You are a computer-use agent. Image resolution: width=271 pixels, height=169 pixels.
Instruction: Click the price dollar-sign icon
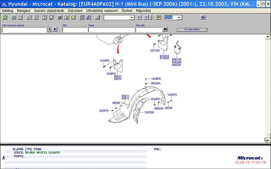point(88,17)
